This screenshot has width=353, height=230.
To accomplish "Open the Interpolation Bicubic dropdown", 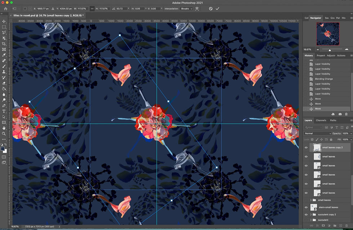I will tap(187, 9).
